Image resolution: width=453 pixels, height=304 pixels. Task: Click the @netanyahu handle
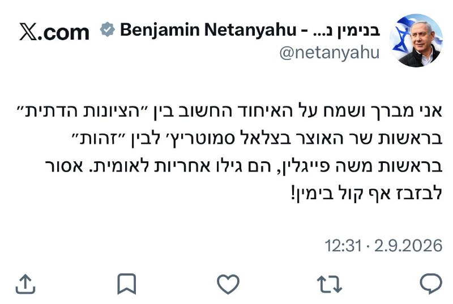(x=330, y=53)
